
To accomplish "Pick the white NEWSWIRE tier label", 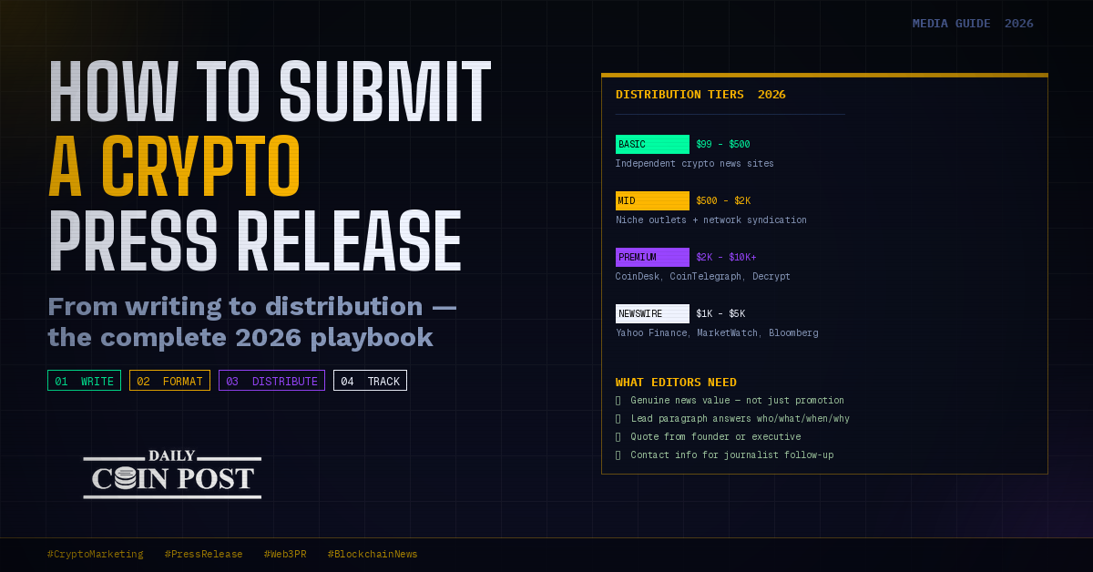I will point(652,313).
